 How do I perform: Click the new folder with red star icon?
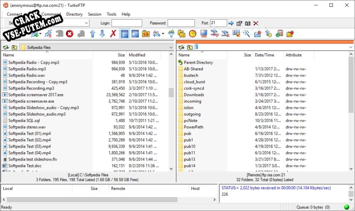tap(290, 34)
